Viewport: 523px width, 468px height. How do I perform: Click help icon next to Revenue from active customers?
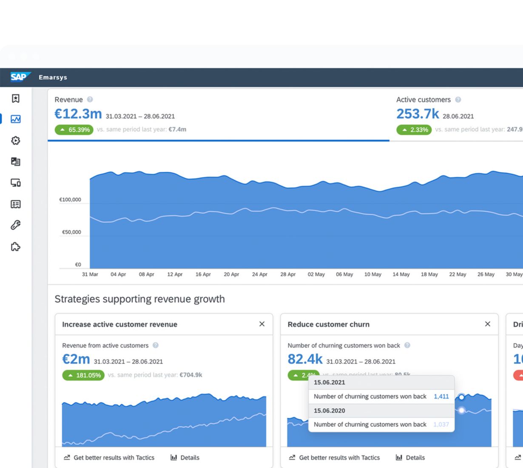[156, 345]
